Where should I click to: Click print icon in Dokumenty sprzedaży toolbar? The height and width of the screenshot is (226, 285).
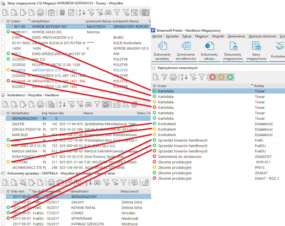51,183
